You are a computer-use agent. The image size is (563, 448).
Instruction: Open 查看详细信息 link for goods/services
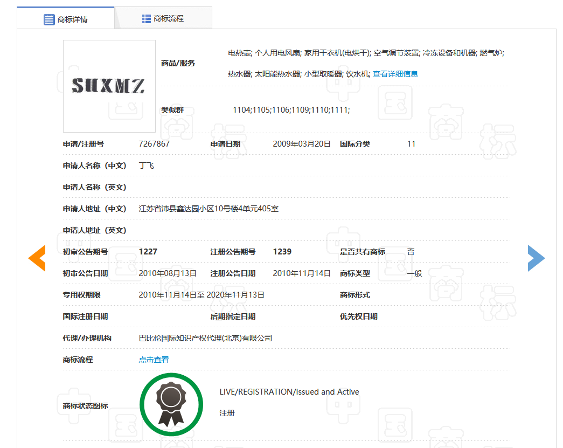coord(395,74)
